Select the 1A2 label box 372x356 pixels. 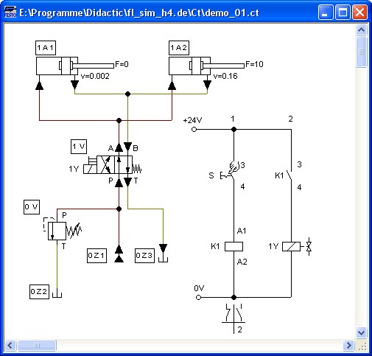tap(179, 48)
